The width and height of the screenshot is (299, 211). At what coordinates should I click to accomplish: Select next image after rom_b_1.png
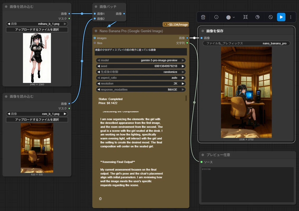[65, 114]
